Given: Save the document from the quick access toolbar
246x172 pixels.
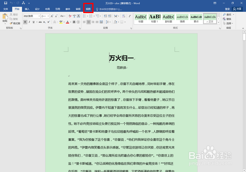Looking at the screenshot, I should coord(6,3).
